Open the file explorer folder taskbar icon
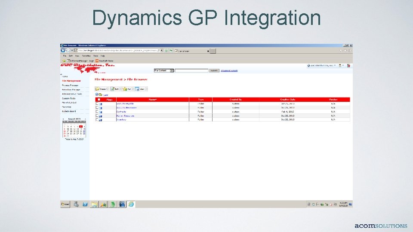The width and height of the screenshot is (413, 232). [x=94, y=204]
